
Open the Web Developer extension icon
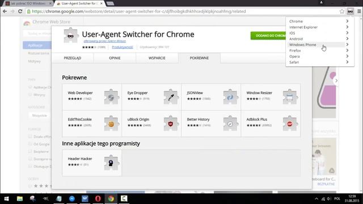click(111, 97)
